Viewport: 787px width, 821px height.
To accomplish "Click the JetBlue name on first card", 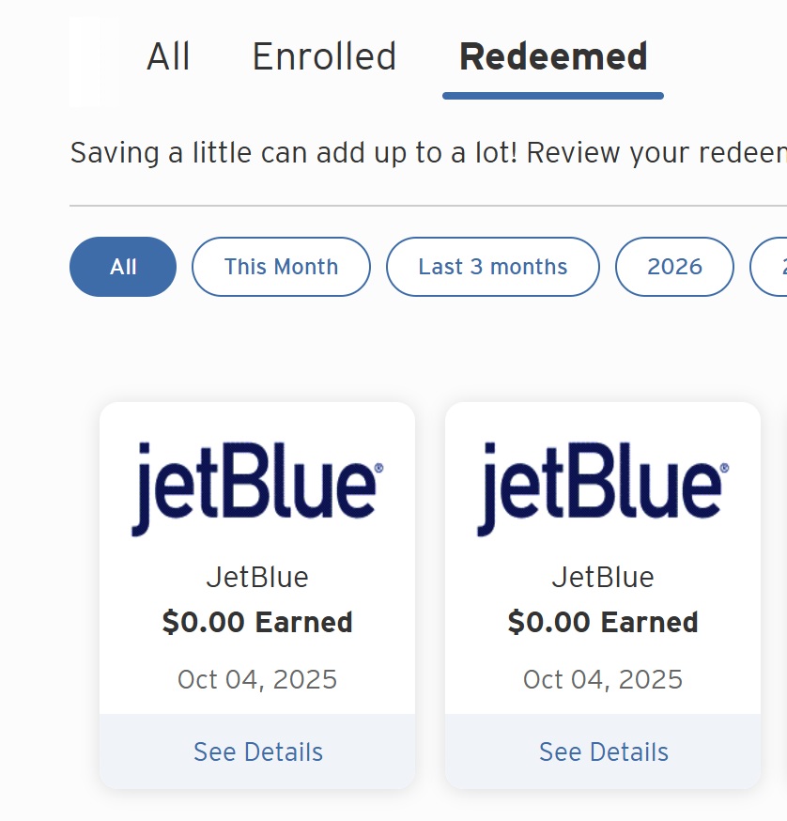I will click(257, 577).
